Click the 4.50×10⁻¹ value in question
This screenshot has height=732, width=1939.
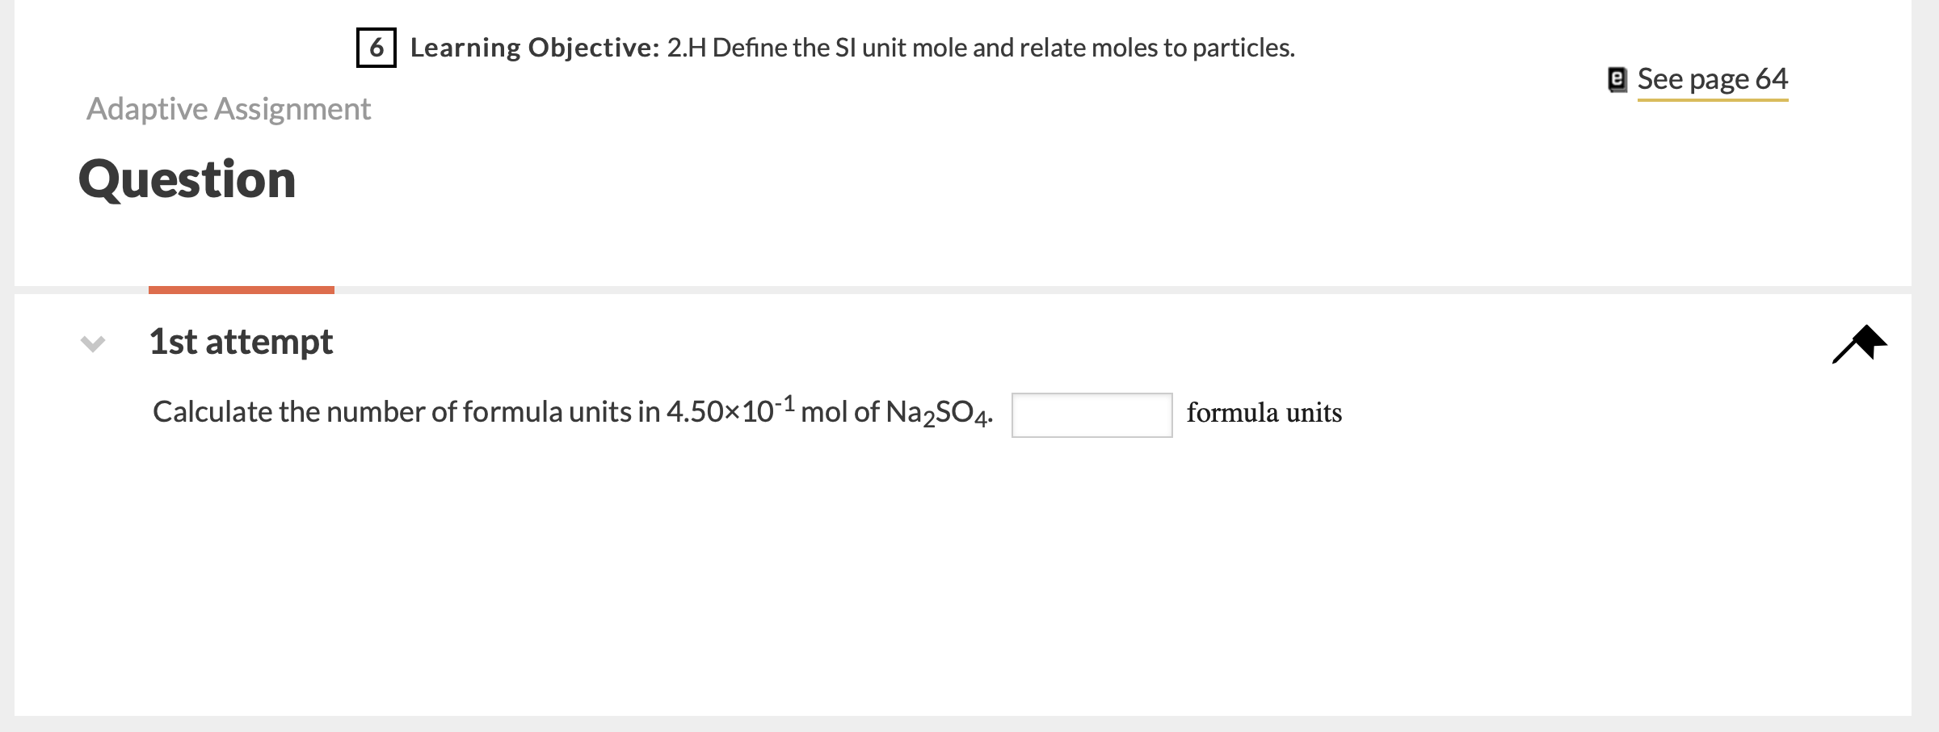[x=730, y=410]
